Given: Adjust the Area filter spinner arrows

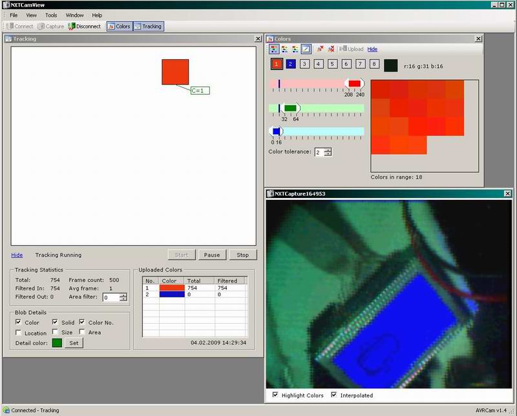Looking at the screenshot, I should coord(123,297).
